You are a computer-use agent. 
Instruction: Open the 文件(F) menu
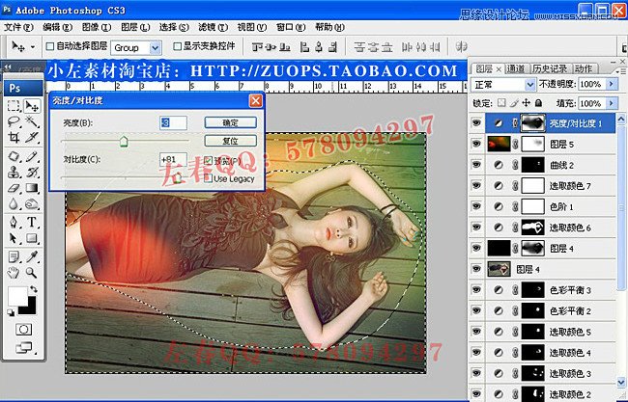click(x=18, y=27)
